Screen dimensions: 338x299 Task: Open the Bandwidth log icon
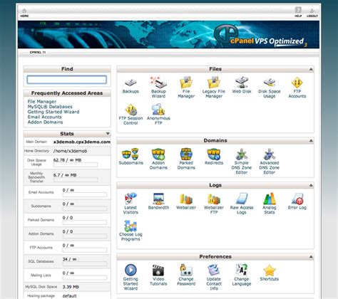(x=158, y=201)
